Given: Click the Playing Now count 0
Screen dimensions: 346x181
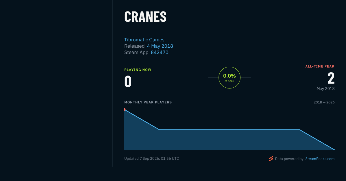Looking at the screenshot, I should [x=128, y=81].
